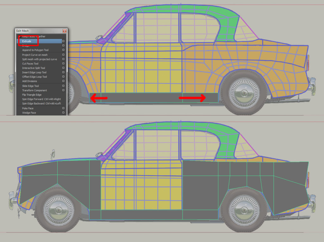The height and width of the screenshot is (242, 324).
Task: Open Poke Face options box
Action: pyautogui.click(x=63, y=108)
